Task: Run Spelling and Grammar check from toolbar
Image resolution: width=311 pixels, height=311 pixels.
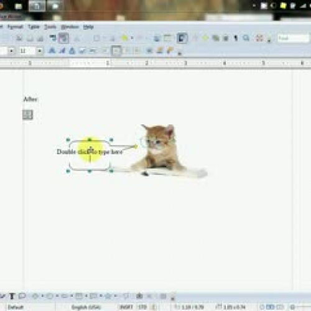Action: 53,38
